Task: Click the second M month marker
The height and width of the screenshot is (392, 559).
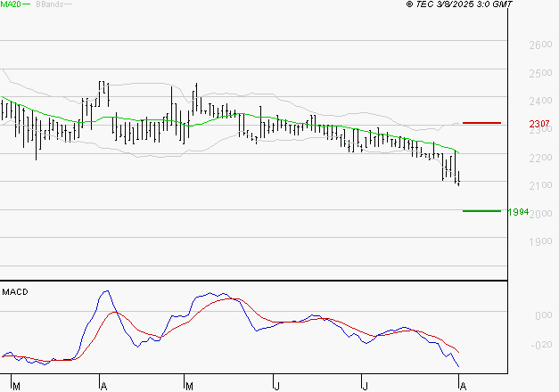Action: [x=189, y=387]
